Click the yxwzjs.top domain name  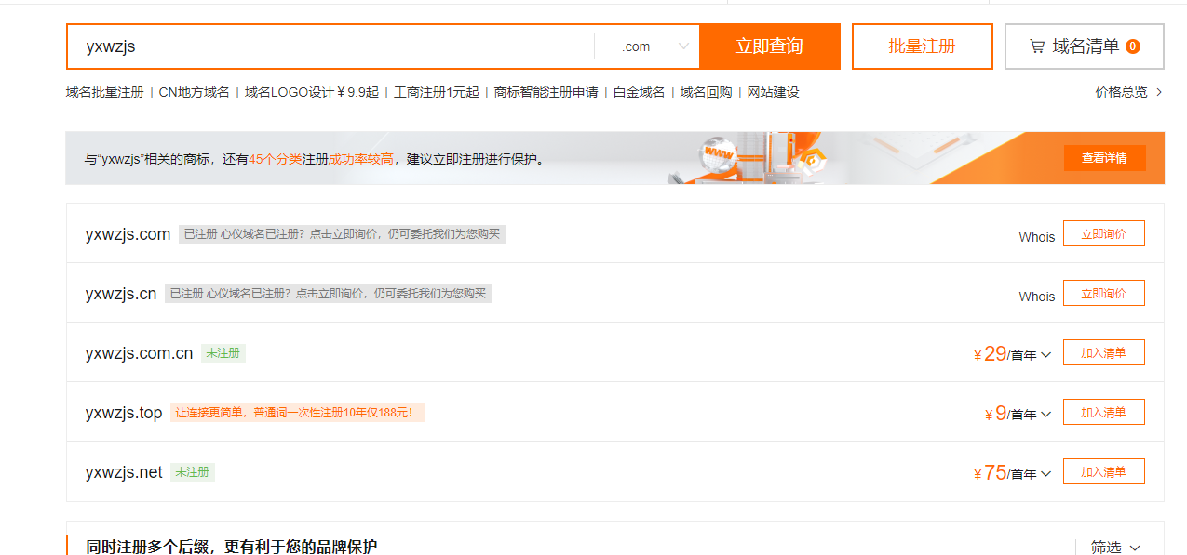[x=124, y=413]
